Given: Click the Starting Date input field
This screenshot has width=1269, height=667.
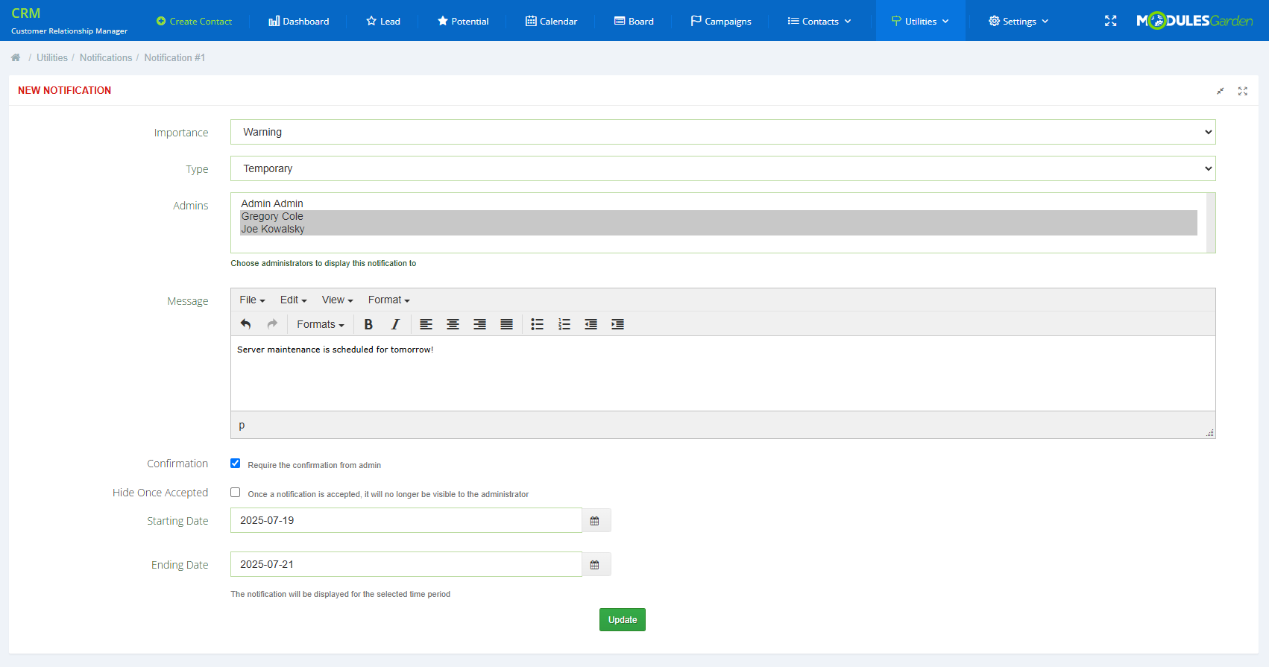Looking at the screenshot, I should (406, 520).
